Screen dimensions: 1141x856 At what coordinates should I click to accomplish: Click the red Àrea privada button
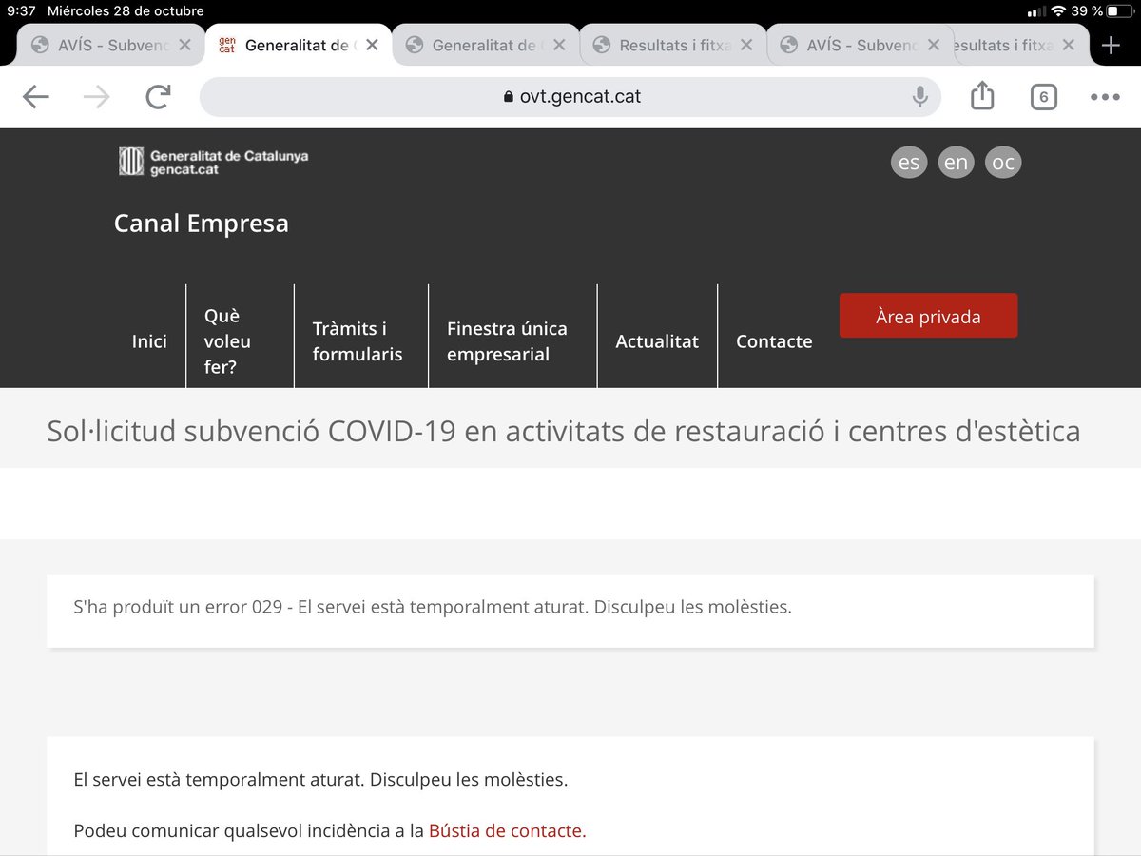928,316
